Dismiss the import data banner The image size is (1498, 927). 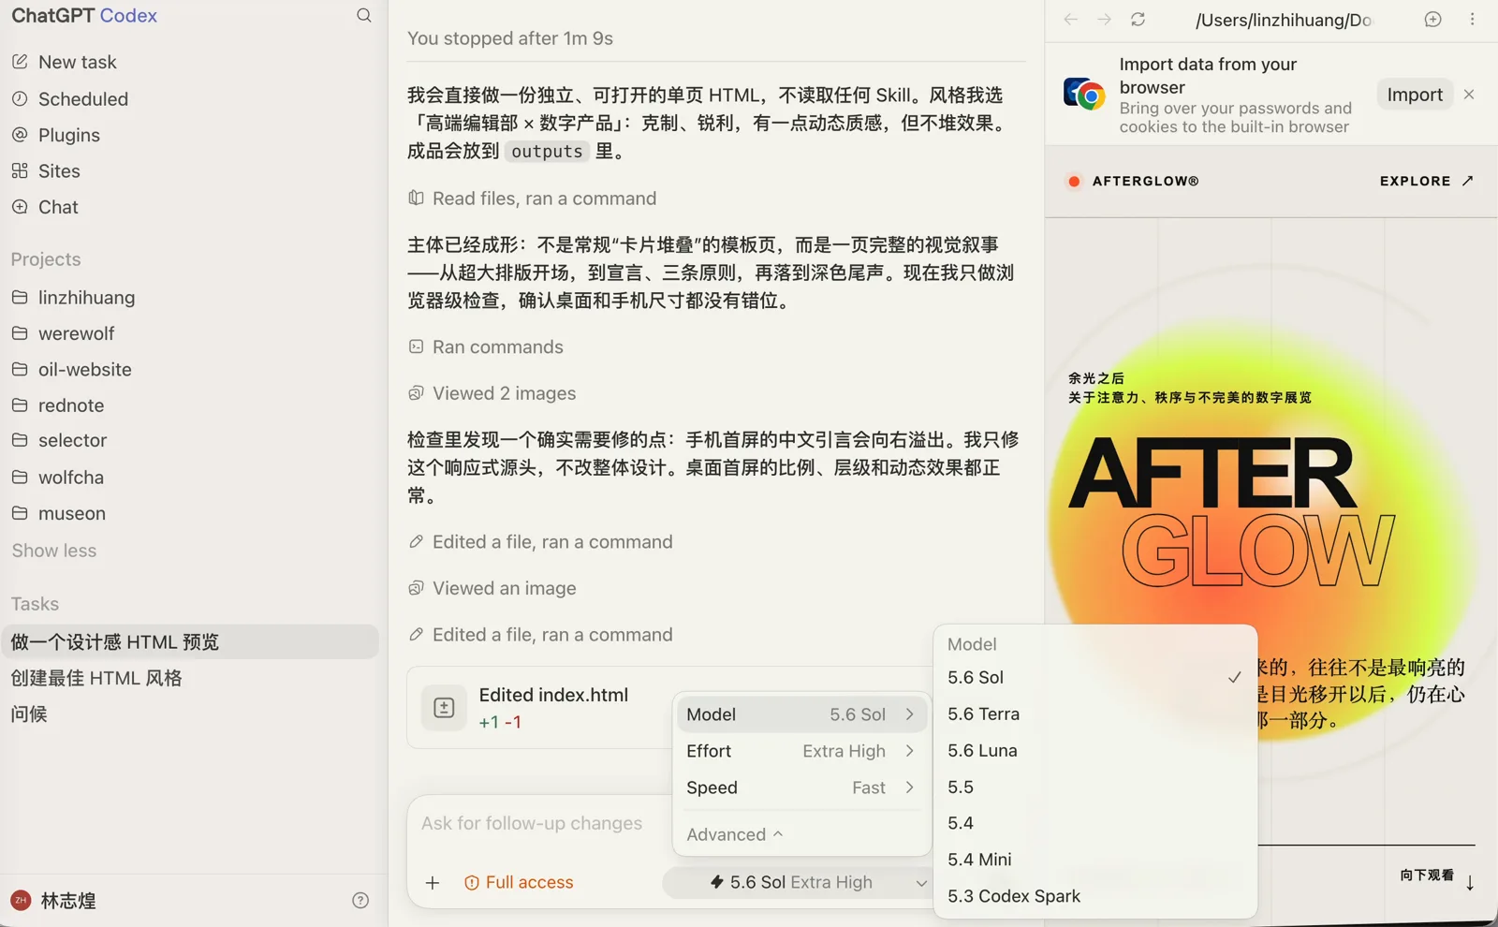(1469, 95)
